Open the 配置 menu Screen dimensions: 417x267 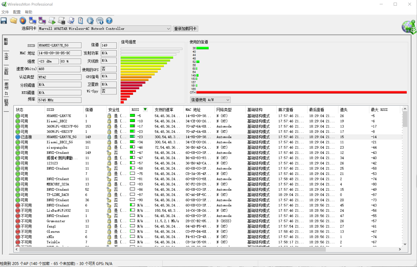point(17,12)
